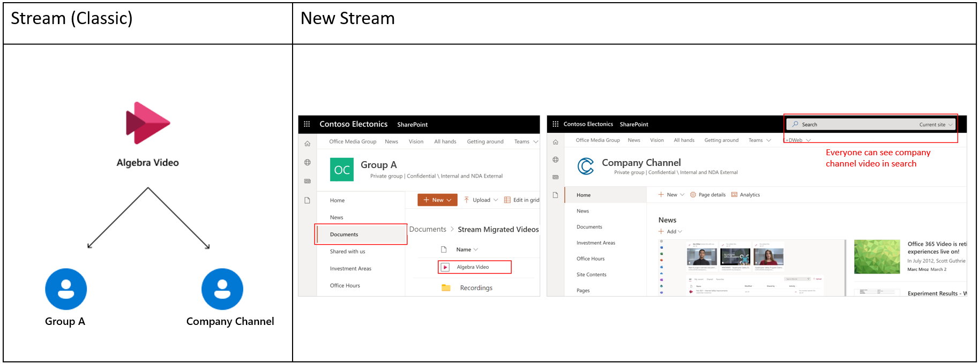979x364 pixels.
Task: Click Documents breadcrumb link
Action: pyautogui.click(x=428, y=229)
